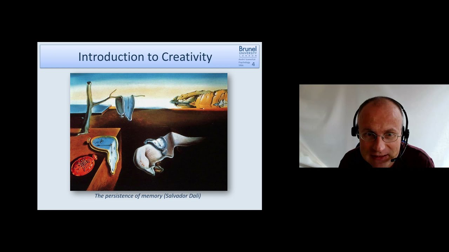Click the presenter's webcam video
The width and height of the screenshot is (449, 252).
click(x=374, y=126)
